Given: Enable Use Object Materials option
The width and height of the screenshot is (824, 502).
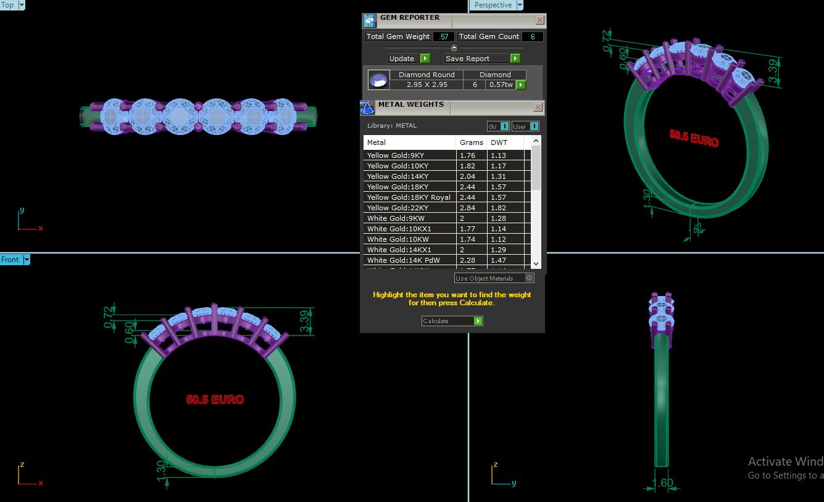Looking at the screenshot, I should click(x=530, y=278).
